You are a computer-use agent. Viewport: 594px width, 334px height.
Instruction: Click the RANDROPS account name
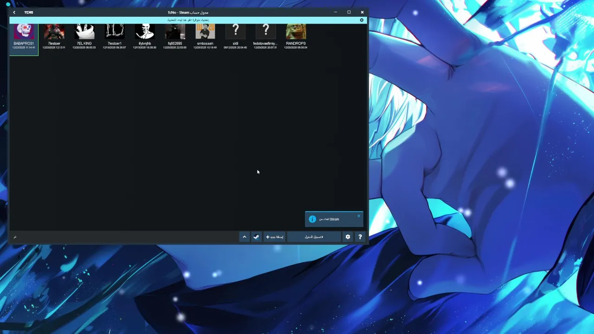(296, 44)
